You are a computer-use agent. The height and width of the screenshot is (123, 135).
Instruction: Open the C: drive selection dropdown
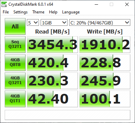(x=100, y=22)
